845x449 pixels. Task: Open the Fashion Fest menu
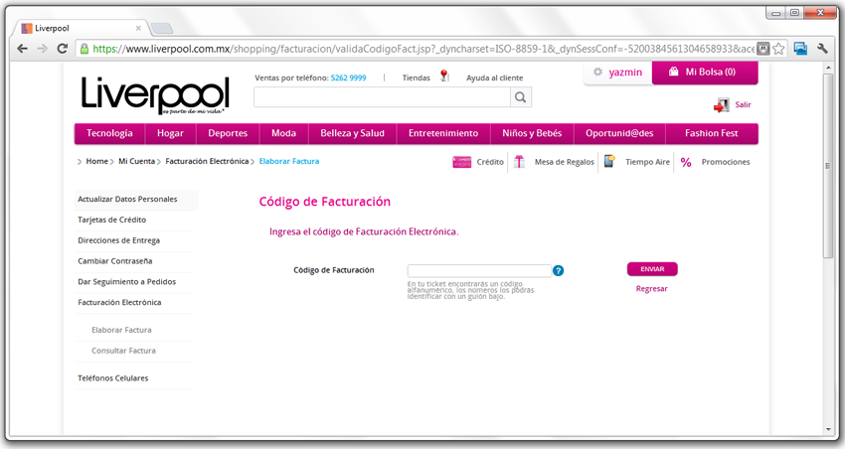[712, 133]
